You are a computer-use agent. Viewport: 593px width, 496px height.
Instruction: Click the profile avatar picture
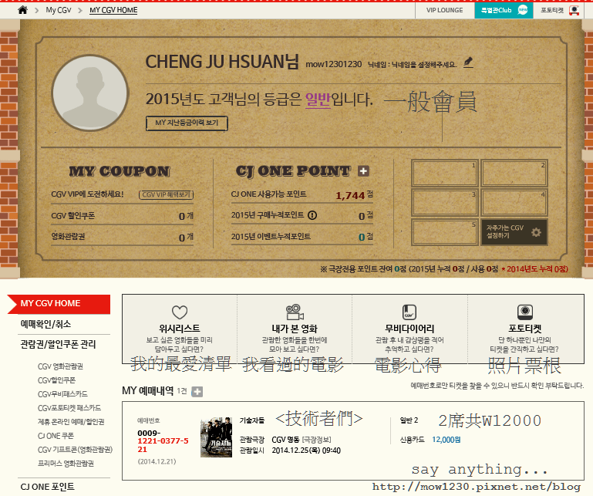tap(90, 93)
